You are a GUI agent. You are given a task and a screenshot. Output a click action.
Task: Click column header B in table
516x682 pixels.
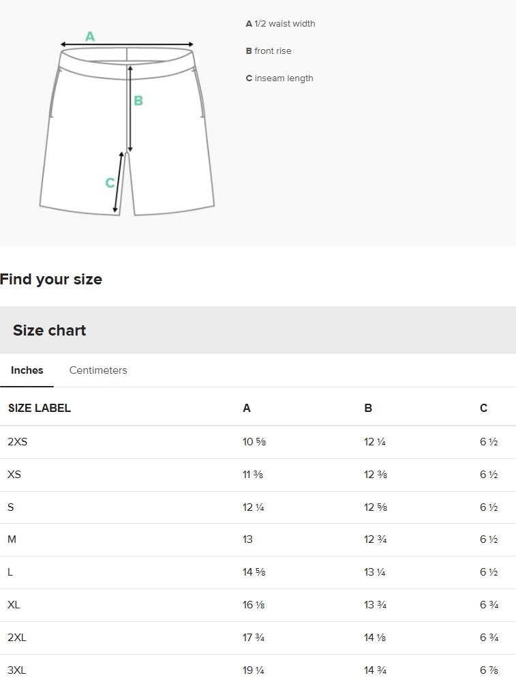[368, 408]
